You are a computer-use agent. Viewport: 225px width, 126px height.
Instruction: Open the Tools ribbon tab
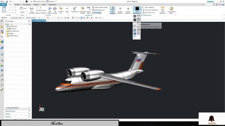pyautogui.click(x=44, y=5)
